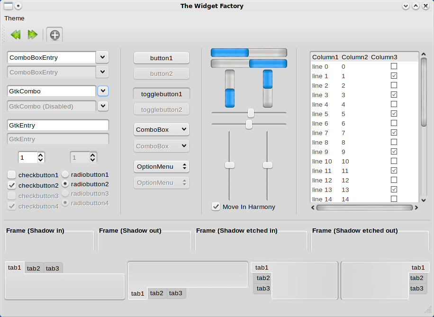Uncheck Move In Harmony checkbox
434x317 pixels.
tap(216, 207)
